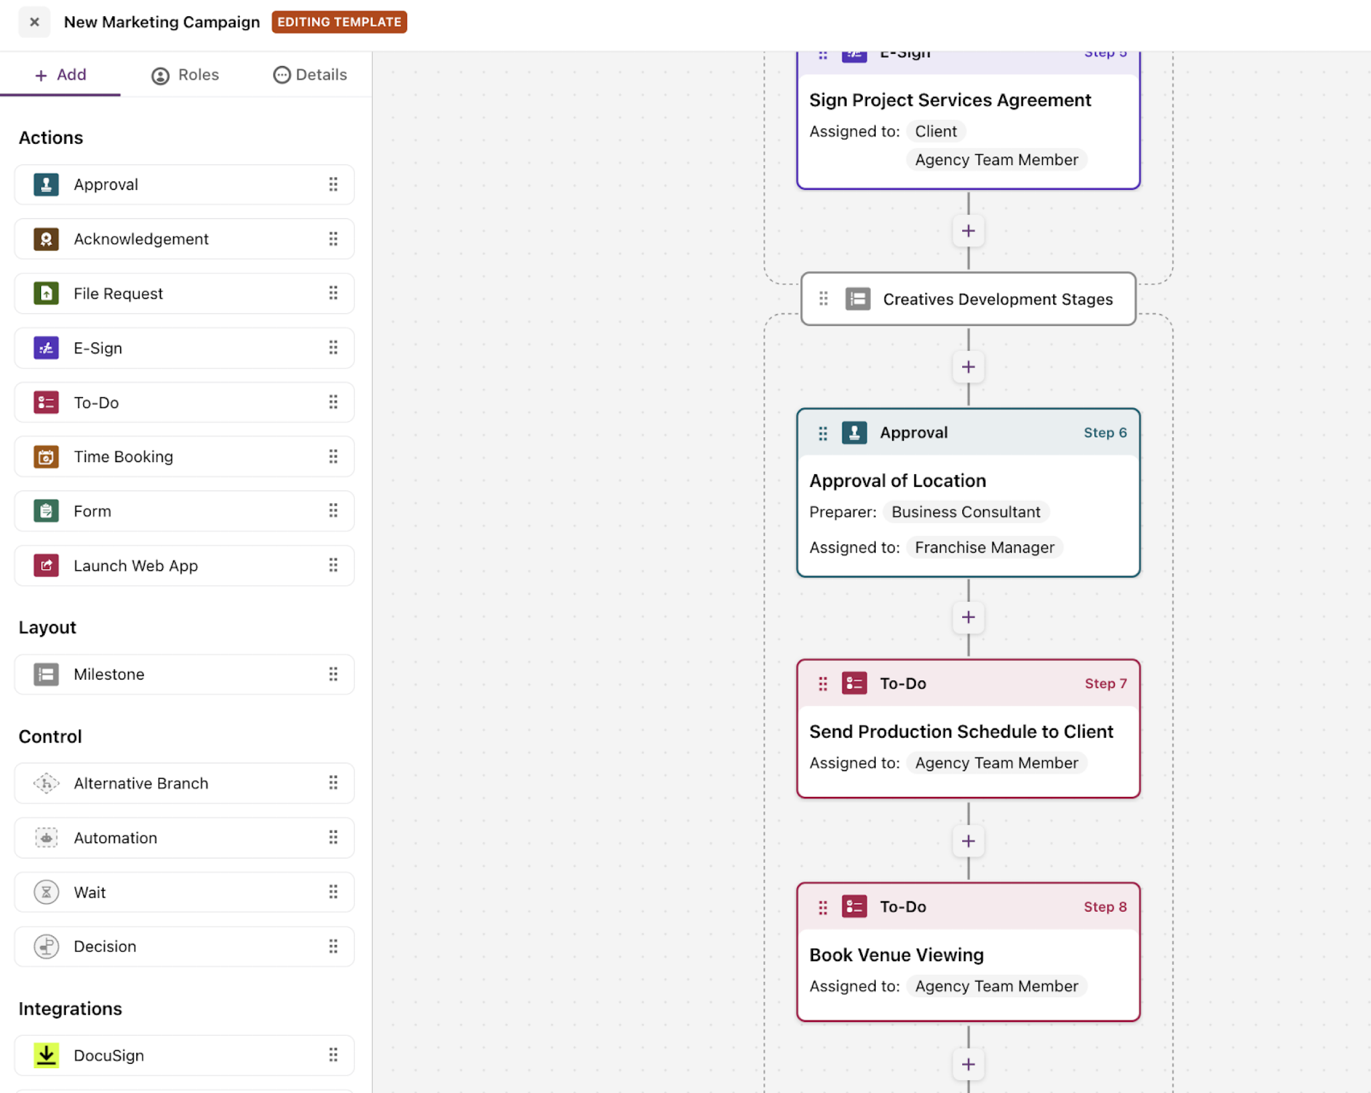
Task: Close the template editor with X button
Action: point(35,22)
